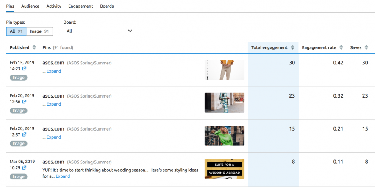Expand description of Feb 20 12:56 pin
This screenshot has height=187, width=375.
tap(53, 104)
